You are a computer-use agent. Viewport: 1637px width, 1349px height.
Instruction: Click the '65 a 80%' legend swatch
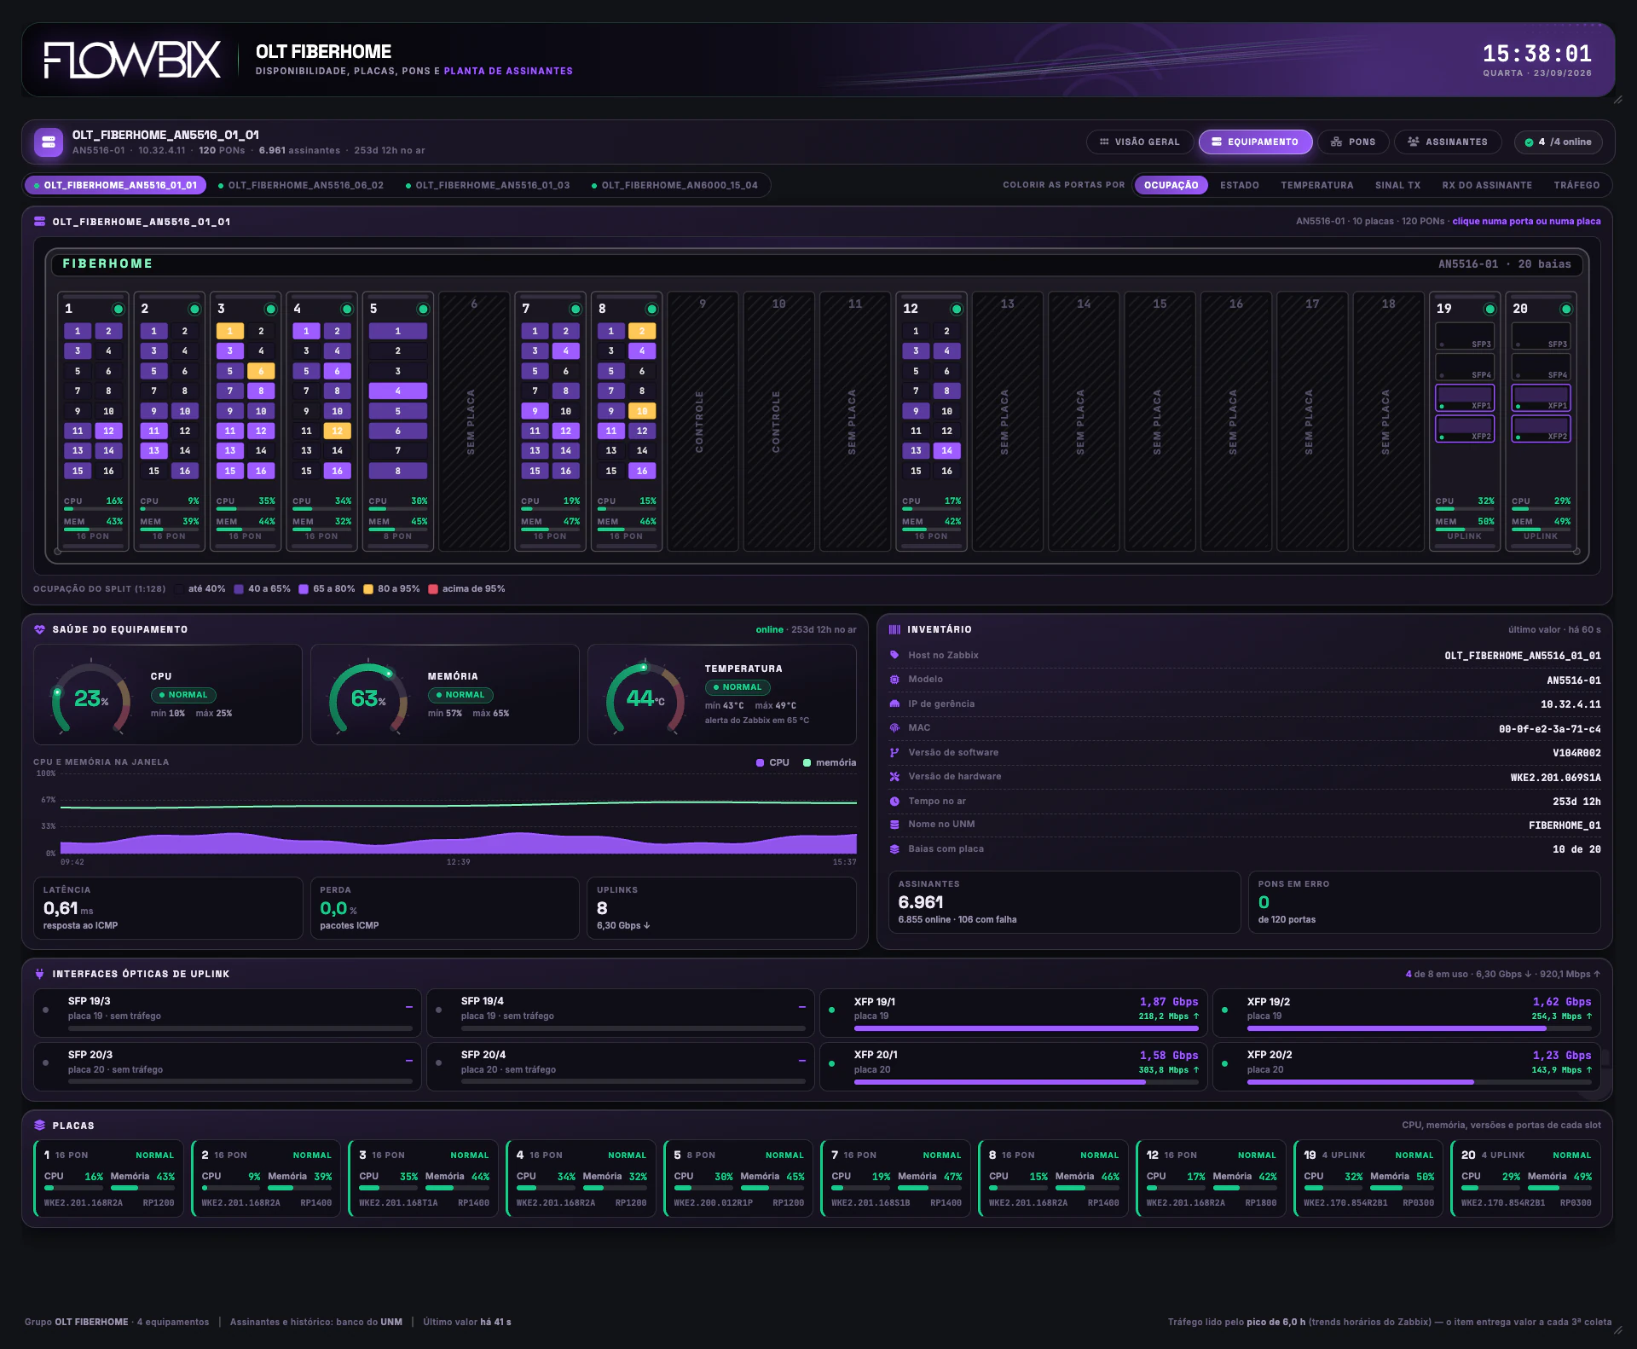[304, 589]
